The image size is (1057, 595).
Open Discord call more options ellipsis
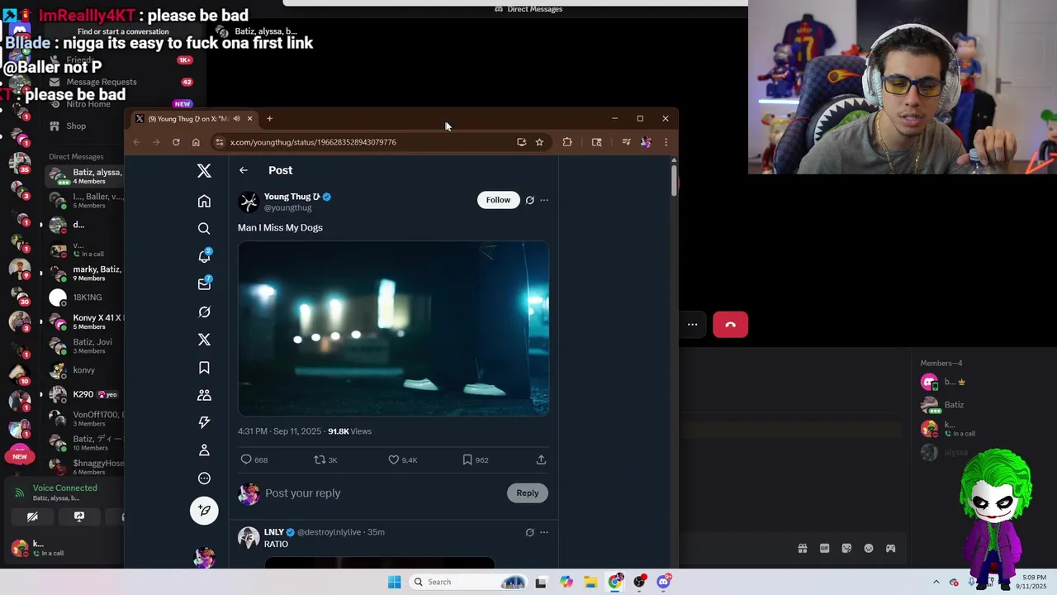pyautogui.click(x=693, y=325)
